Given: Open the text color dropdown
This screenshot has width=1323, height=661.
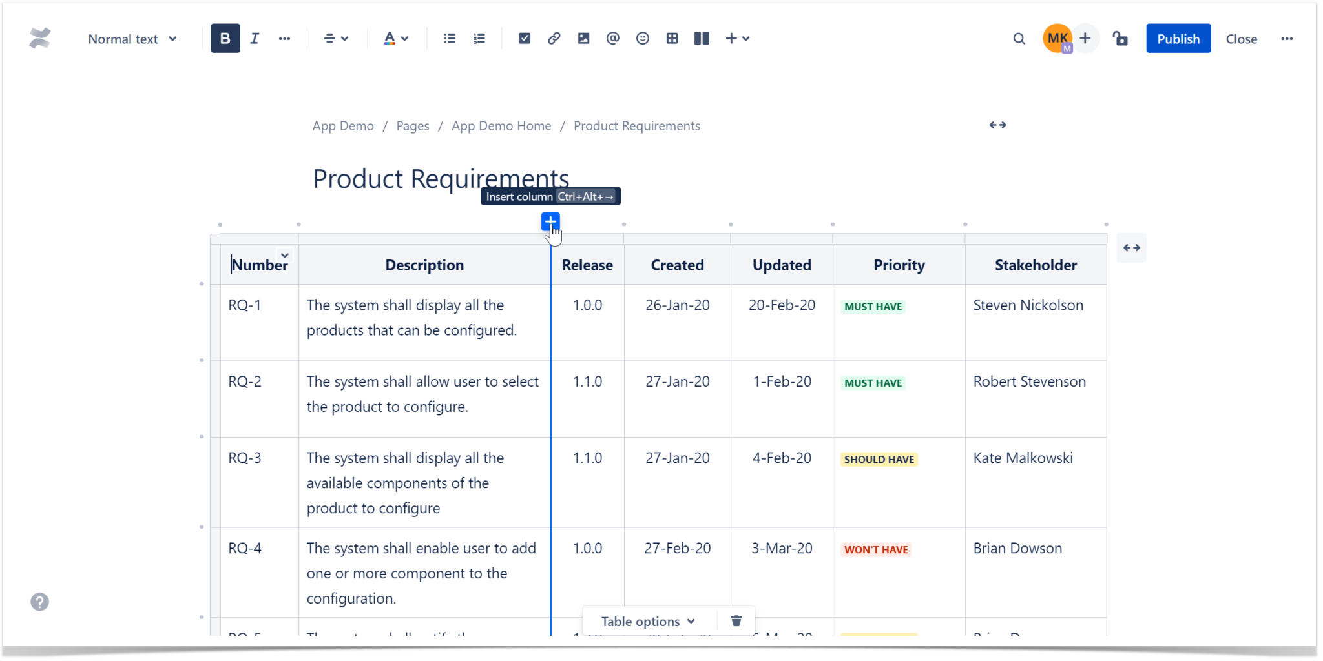Looking at the screenshot, I should [395, 38].
